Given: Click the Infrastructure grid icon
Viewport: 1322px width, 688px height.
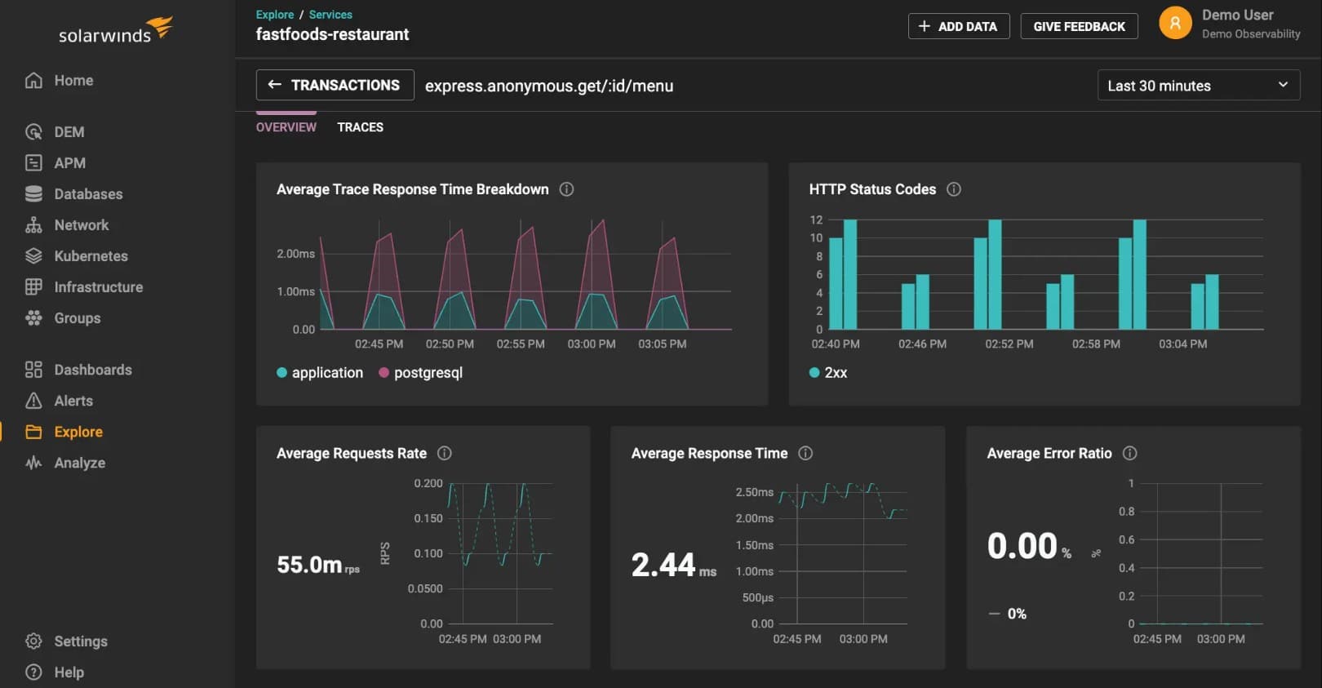Looking at the screenshot, I should click(33, 286).
